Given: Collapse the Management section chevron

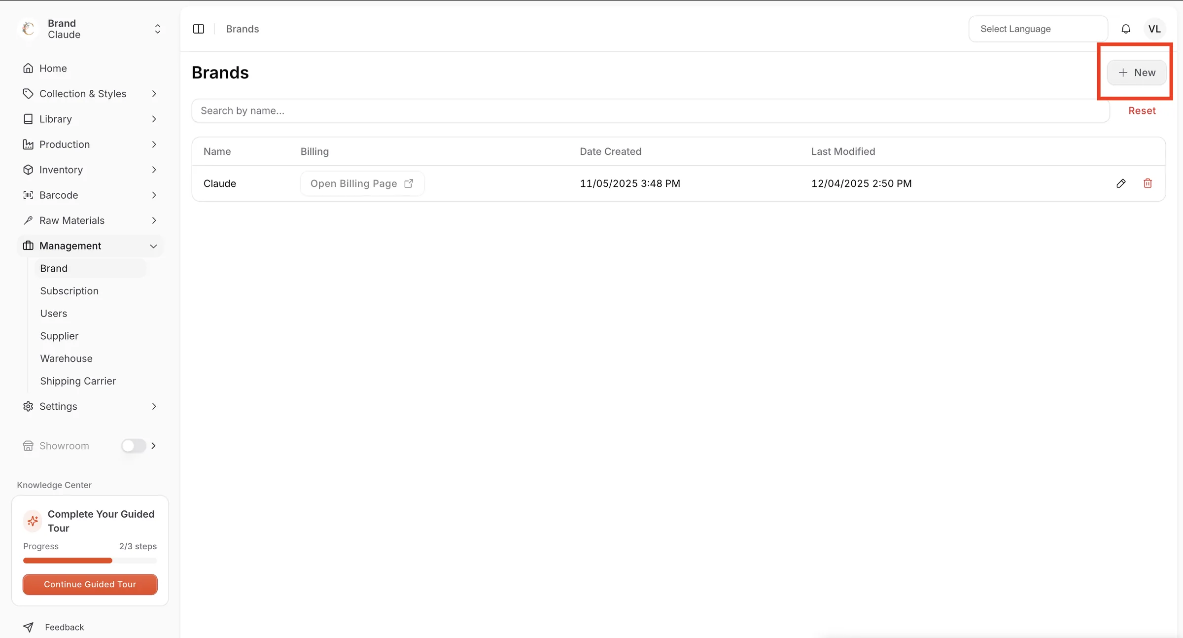Looking at the screenshot, I should (154, 246).
